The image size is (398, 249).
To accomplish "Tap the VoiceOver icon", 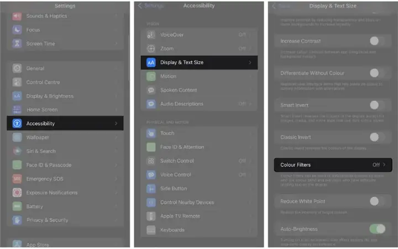I will pos(151,35).
